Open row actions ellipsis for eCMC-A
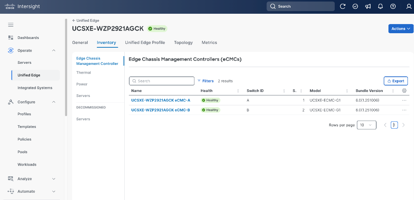The width and height of the screenshot is (414, 200). 404,100
